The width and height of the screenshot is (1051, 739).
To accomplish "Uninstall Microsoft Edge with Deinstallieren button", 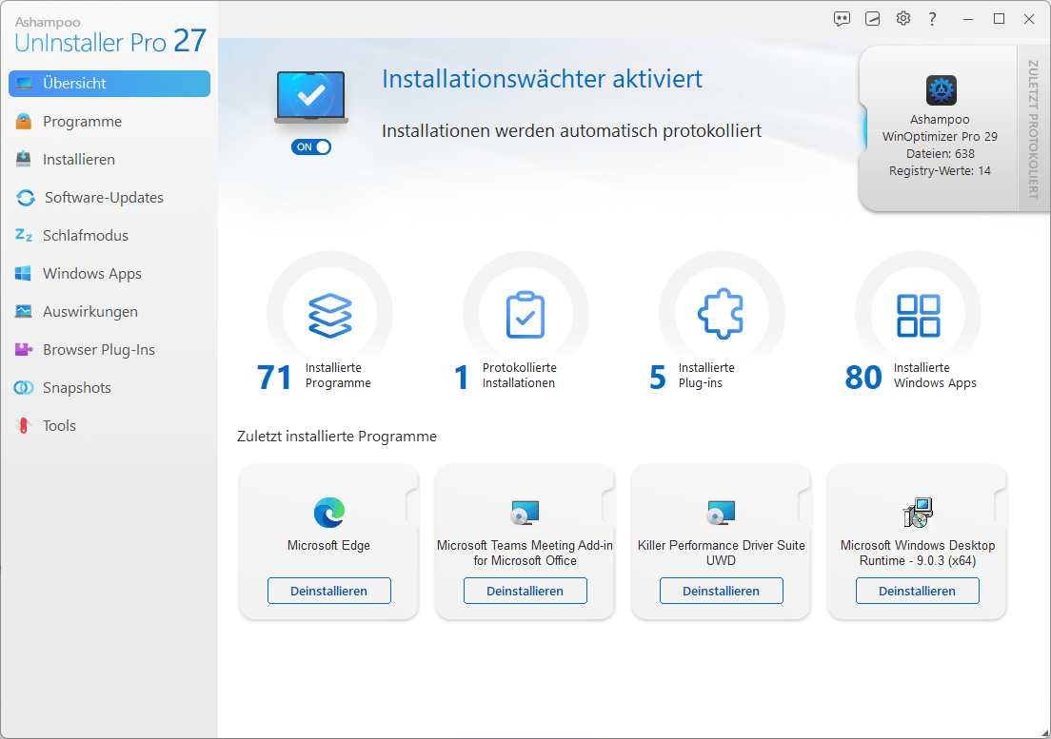I will pos(329,591).
